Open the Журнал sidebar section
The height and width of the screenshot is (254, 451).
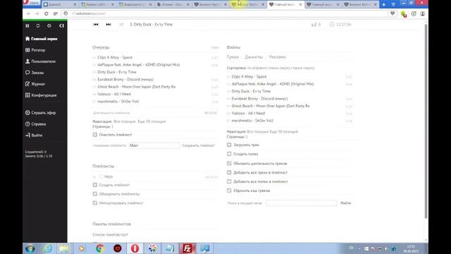click(35, 84)
